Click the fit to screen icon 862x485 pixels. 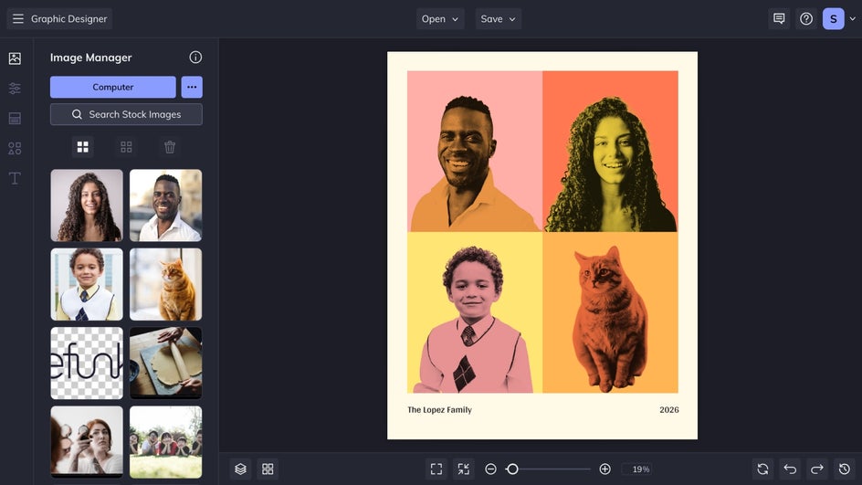pyautogui.click(x=436, y=469)
